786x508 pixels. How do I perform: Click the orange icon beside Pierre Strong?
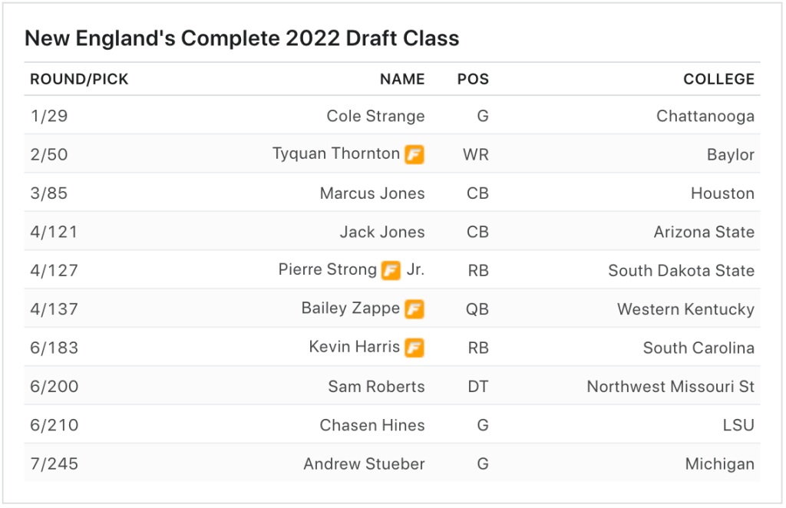(391, 270)
